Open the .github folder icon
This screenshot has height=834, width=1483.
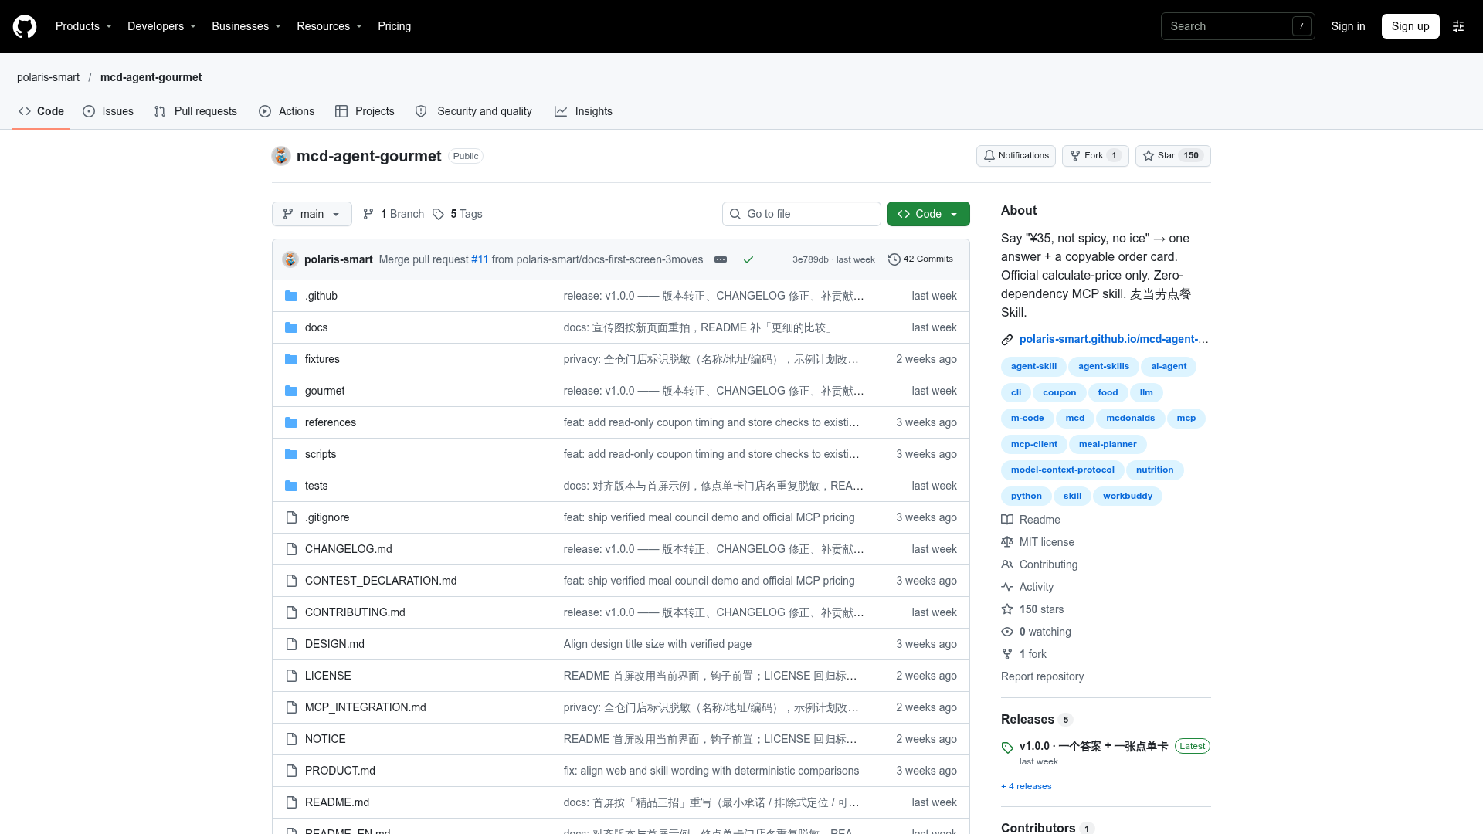pyautogui.click(x=291, y=296)
